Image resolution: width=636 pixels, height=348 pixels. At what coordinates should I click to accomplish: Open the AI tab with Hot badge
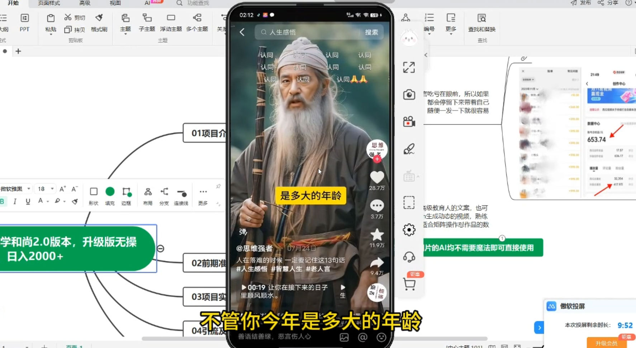148,3
